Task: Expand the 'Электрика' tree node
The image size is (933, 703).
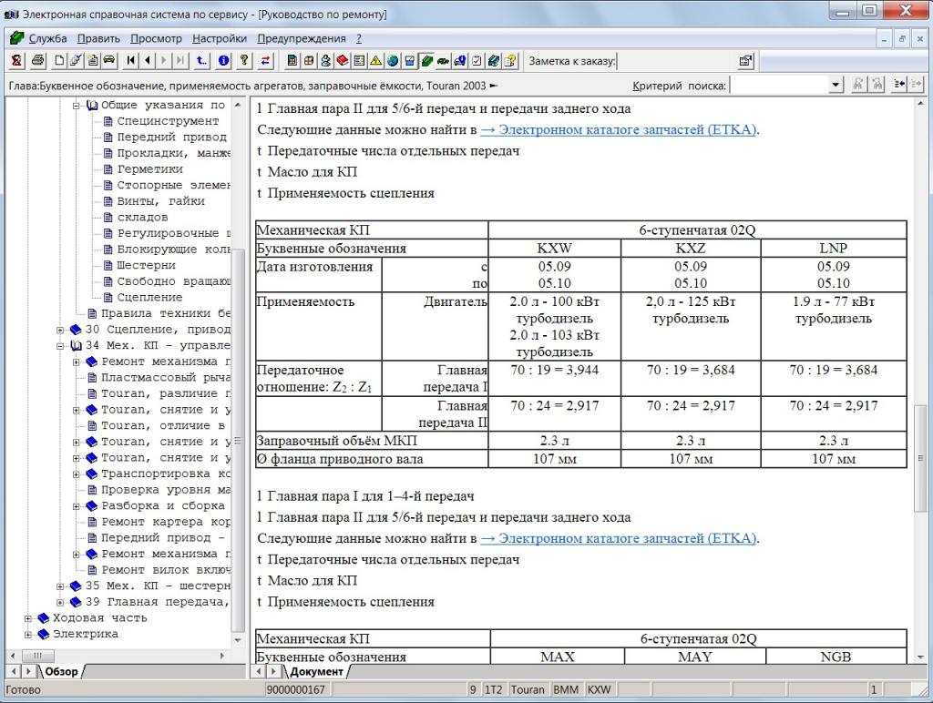Action: click(28, 635)
